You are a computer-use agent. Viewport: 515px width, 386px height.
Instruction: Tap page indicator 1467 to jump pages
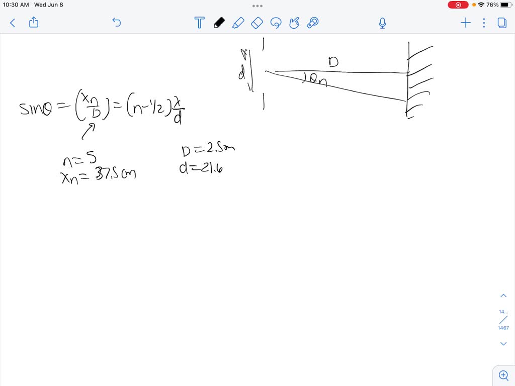tap(503, 327)
